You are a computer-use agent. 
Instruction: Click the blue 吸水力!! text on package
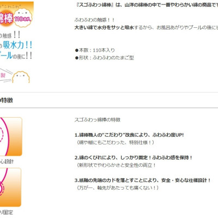(17, 45)
